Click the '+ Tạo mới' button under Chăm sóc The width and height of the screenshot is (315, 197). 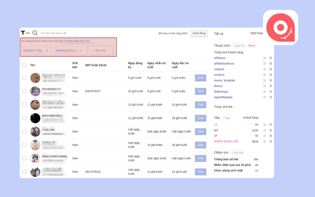[x=237, y=152]
